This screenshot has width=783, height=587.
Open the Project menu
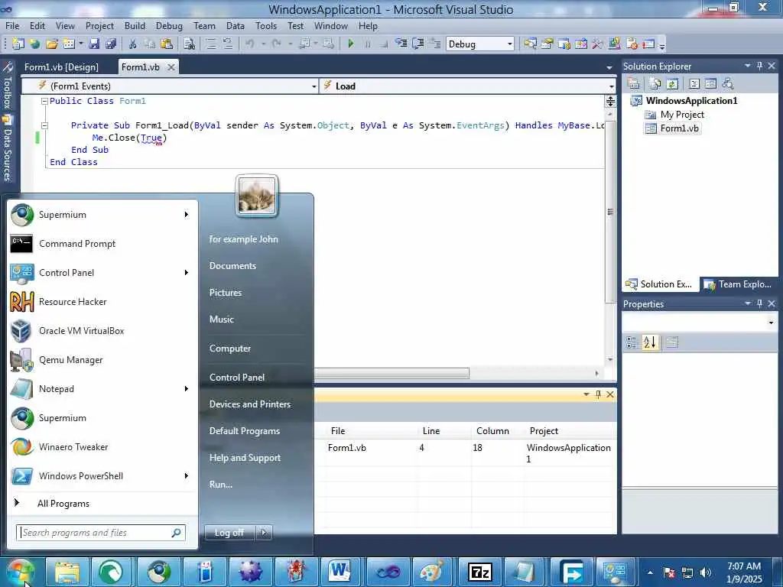pyautogui.click(x=99, y=26)
